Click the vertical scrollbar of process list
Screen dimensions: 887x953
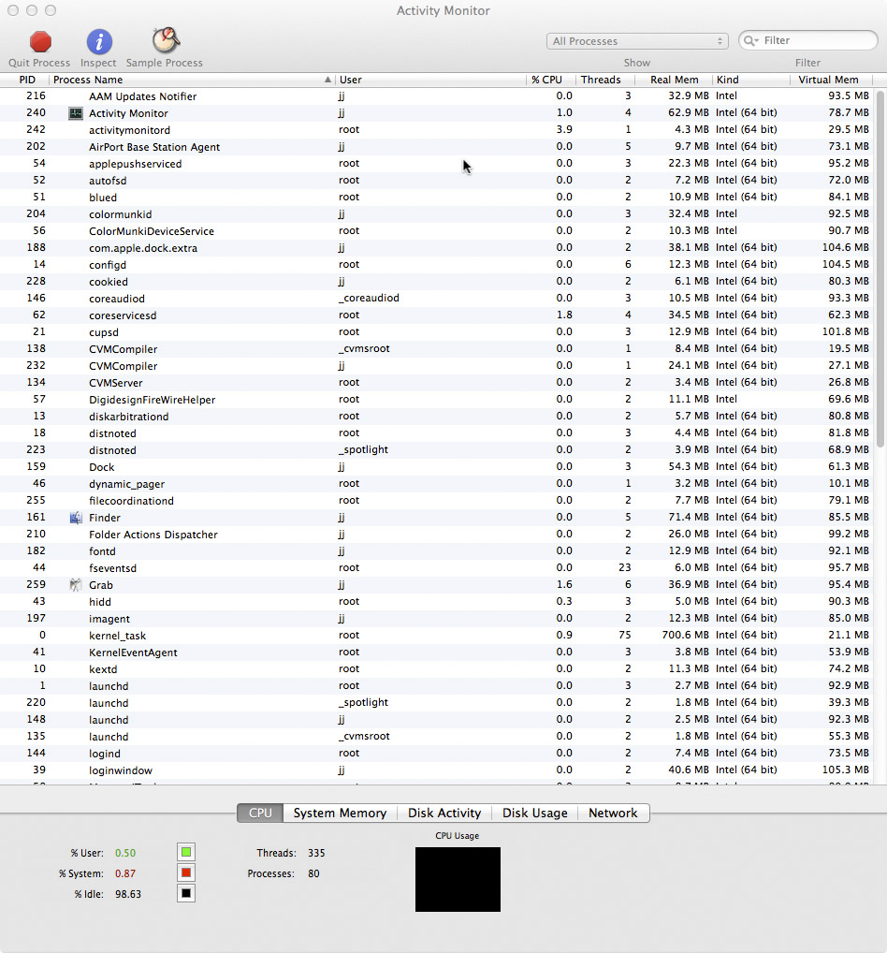[x=880, y=271]
